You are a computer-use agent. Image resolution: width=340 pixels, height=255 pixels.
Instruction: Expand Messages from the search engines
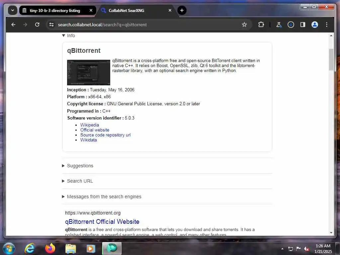click(x=102, y=197)
